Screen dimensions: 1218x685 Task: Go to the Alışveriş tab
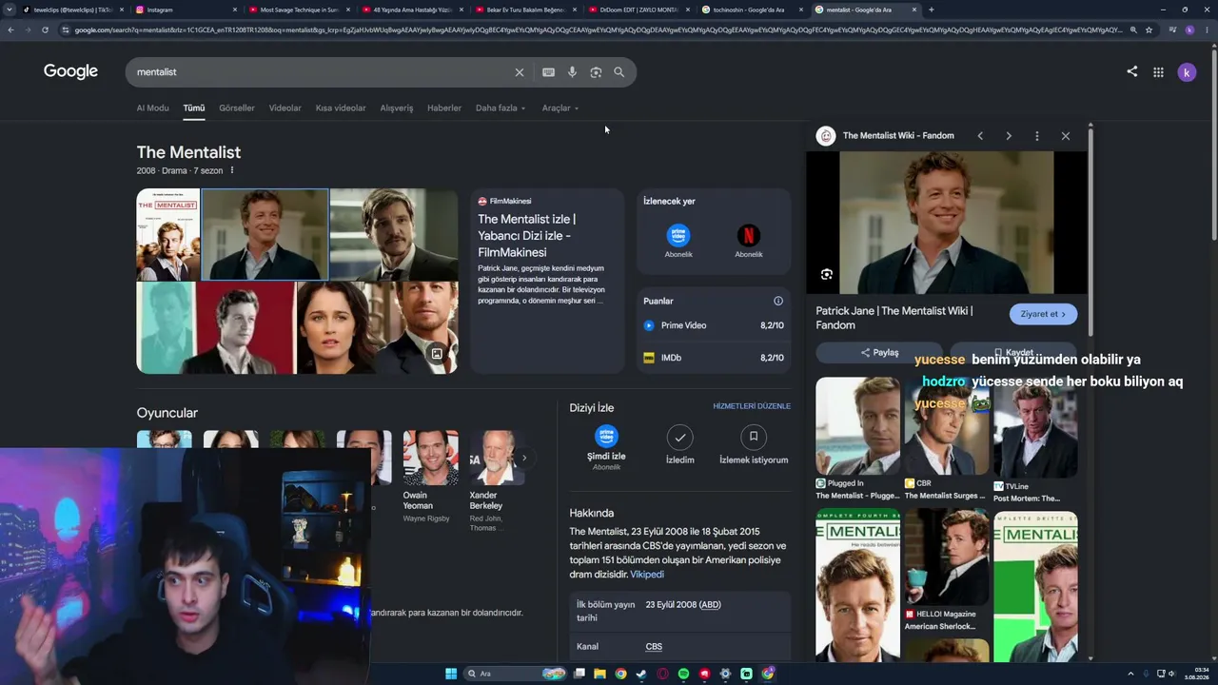tap(397, 108)
